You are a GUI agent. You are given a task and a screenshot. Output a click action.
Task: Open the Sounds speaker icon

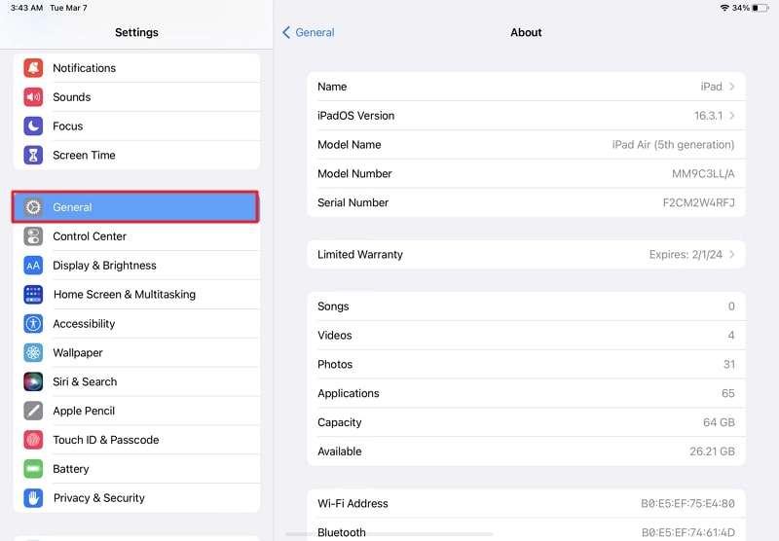[34, 97]
